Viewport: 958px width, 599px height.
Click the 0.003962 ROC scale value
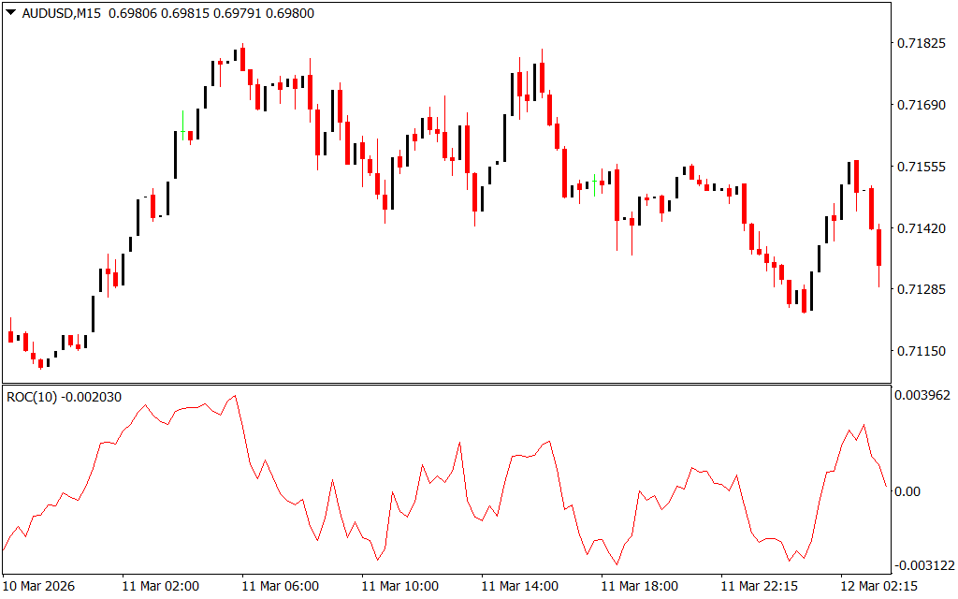(923, 395)
